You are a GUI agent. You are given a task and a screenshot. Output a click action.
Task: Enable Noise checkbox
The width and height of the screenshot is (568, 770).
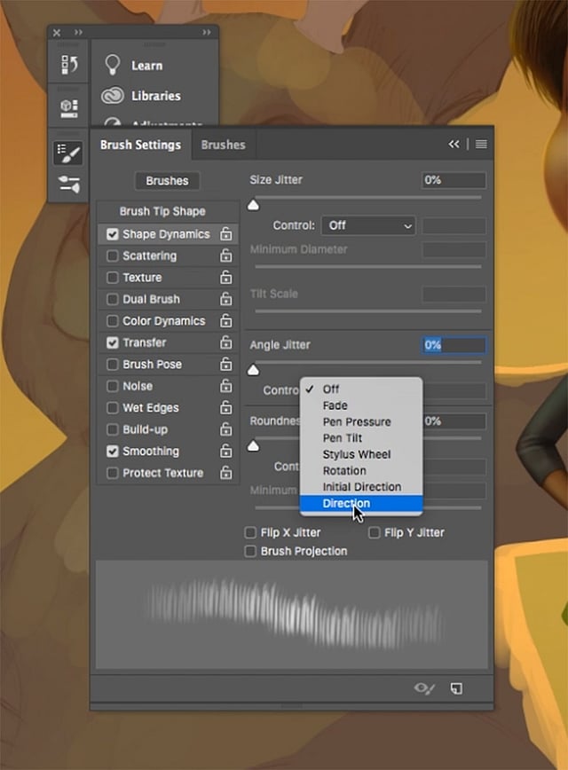pyautogui.click(x=113, y=386)
